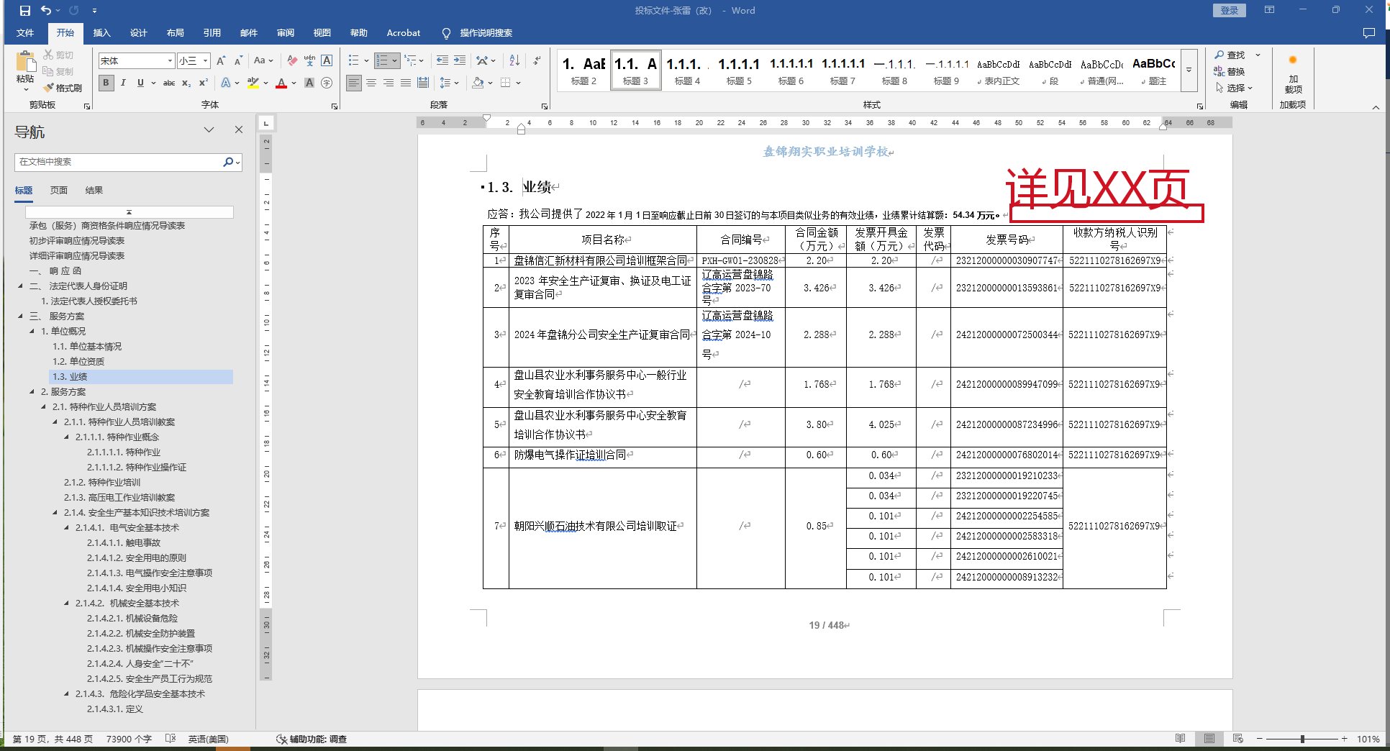Toggle show/hide paragraph marks
The image size is (1390, 751).
[x=537, y=60]
